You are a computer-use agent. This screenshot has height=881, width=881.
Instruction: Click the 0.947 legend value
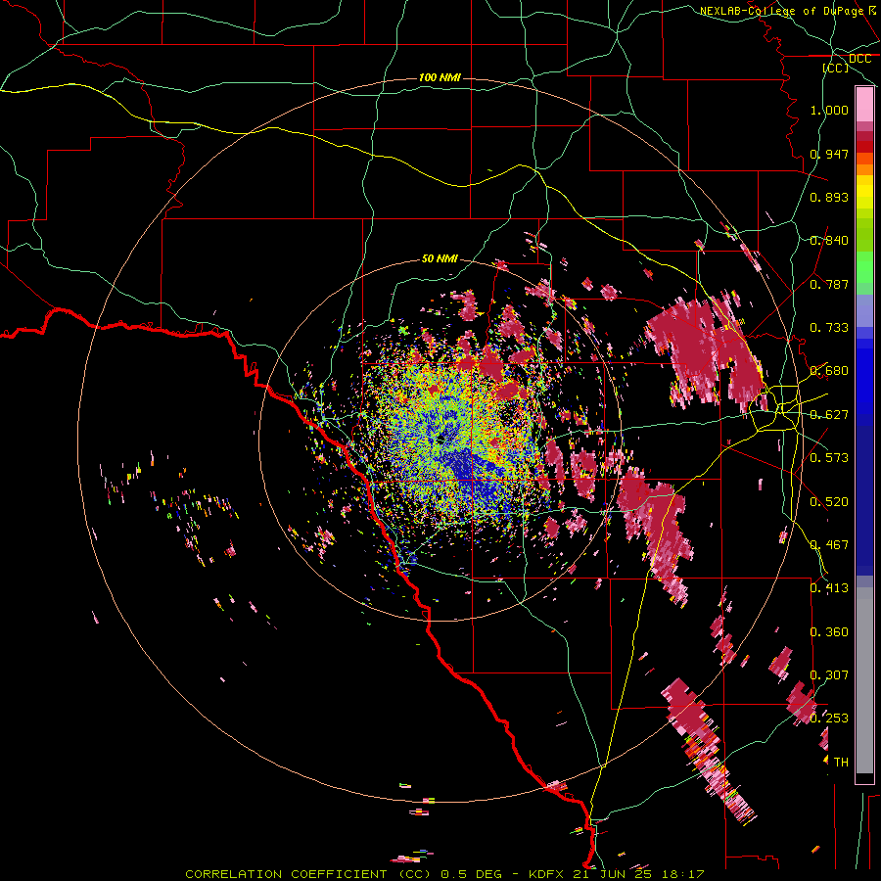click(829, 154)
